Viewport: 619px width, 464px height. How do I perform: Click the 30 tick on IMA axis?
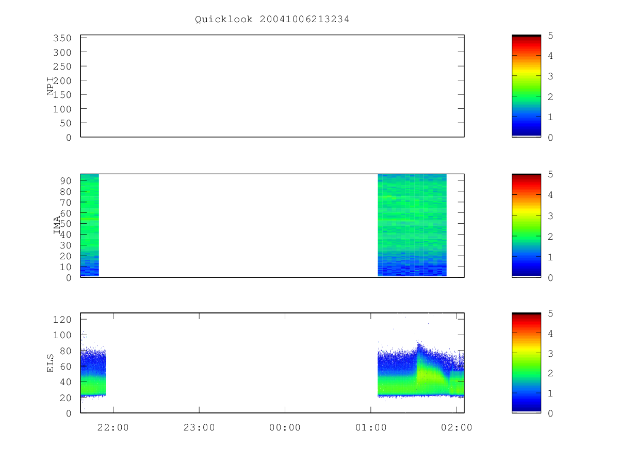[x=66, y=245]
